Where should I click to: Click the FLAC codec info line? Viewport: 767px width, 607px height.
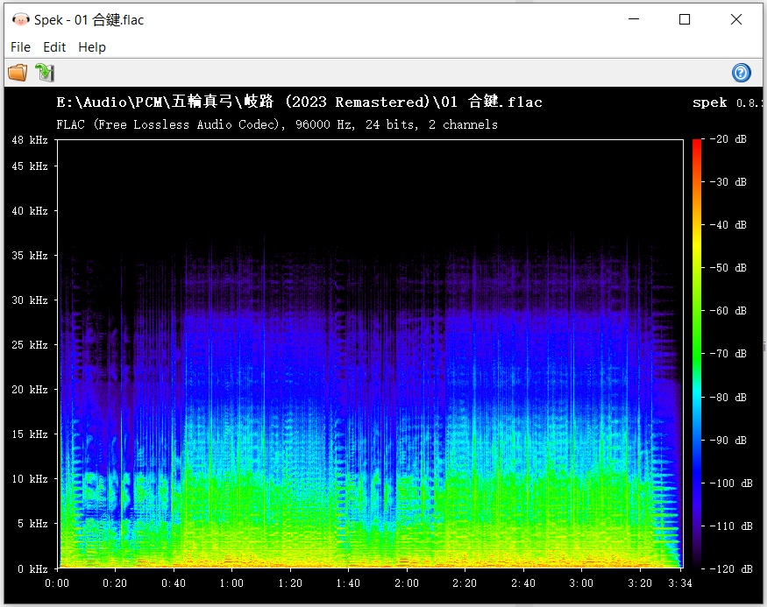(x=277, y=124)
